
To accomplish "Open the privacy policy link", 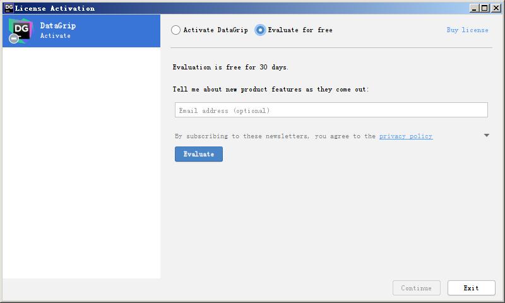I will (406, 136).
